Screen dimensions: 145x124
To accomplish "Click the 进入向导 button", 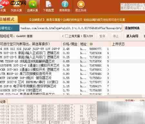I will [132, 36].
